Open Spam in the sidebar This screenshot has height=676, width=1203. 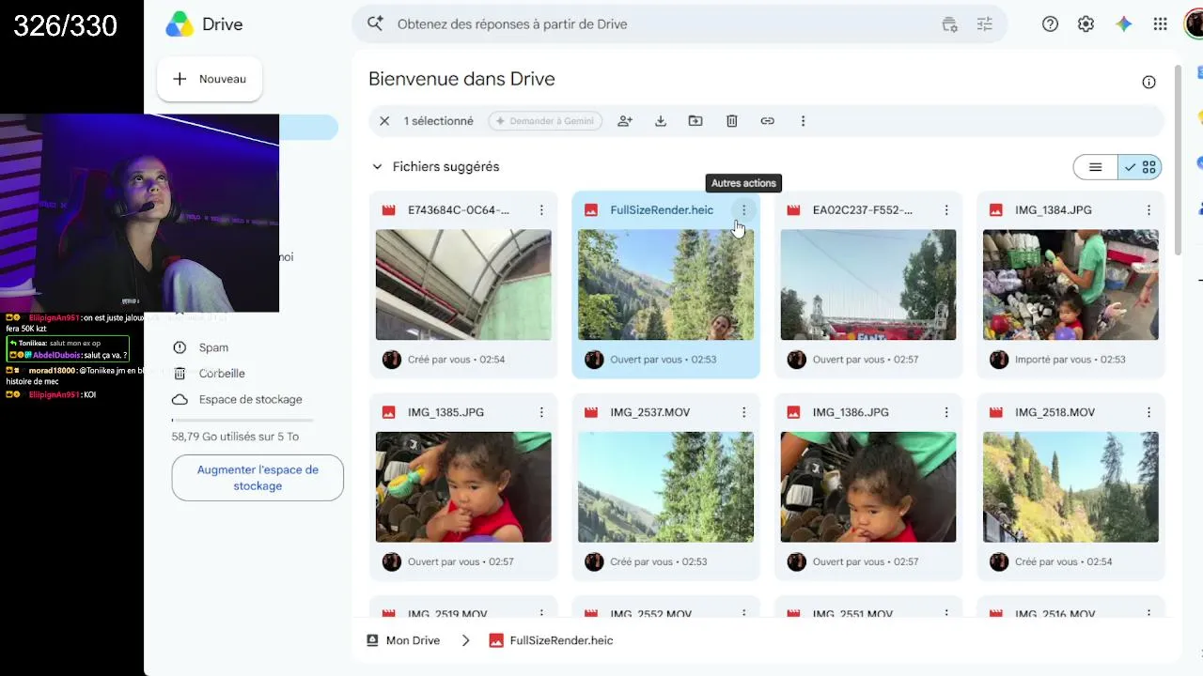pyautogui.click(x=213, y=347)
